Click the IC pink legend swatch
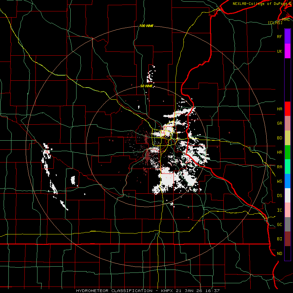The height and width of the screenshot is (293, 293). coord(287,210)
